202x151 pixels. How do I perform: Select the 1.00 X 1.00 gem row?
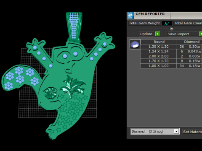click(171, 66)
